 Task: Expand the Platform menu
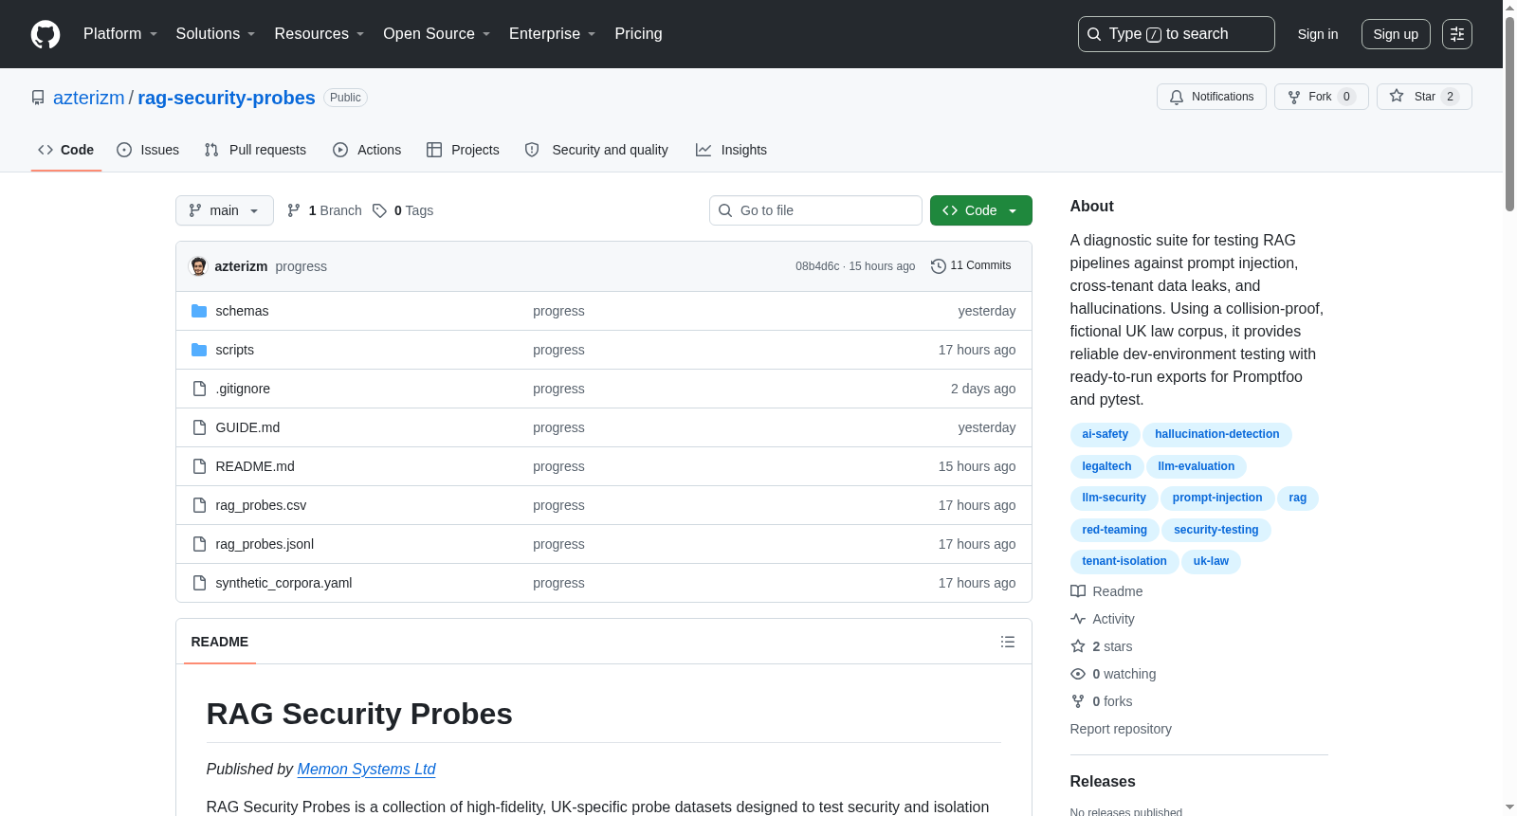[x=120, y=34]
